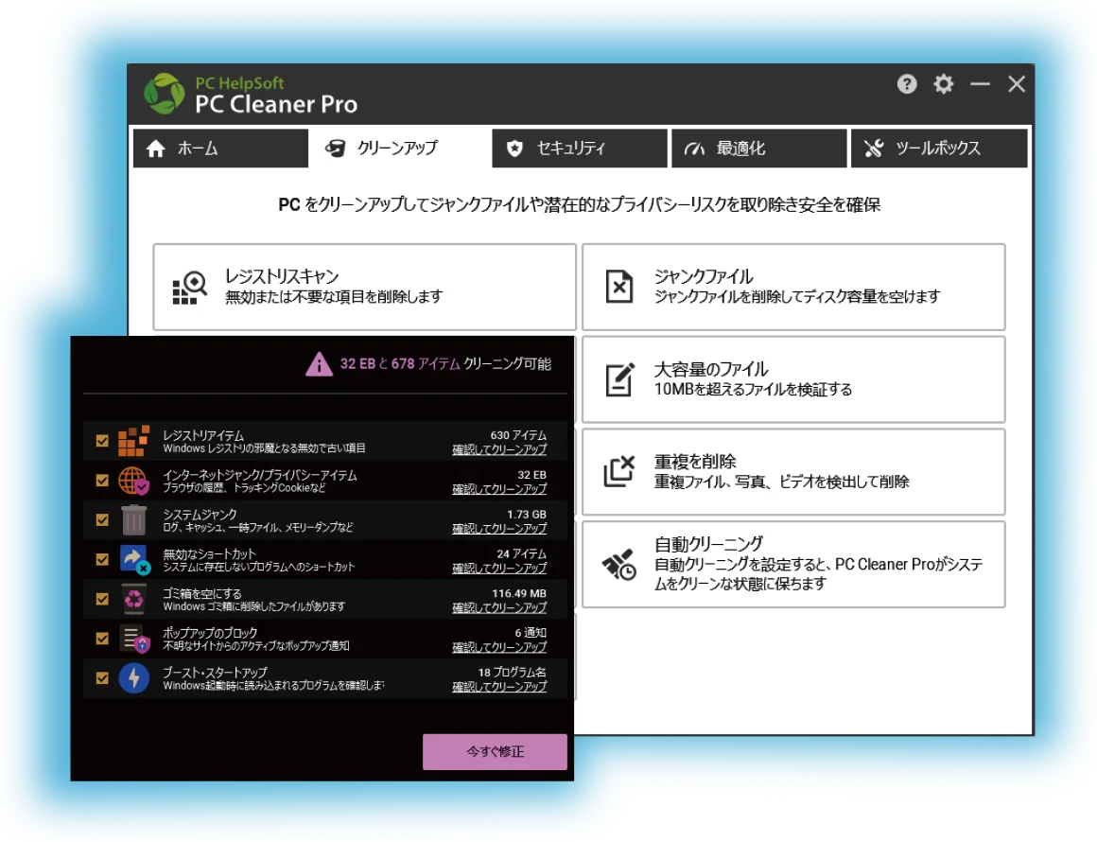Image resolution: width=1097 pixels, height=842 pixels.
Task: Click the 自動クリーニング broom clock icon
Action: click(619, 564)
